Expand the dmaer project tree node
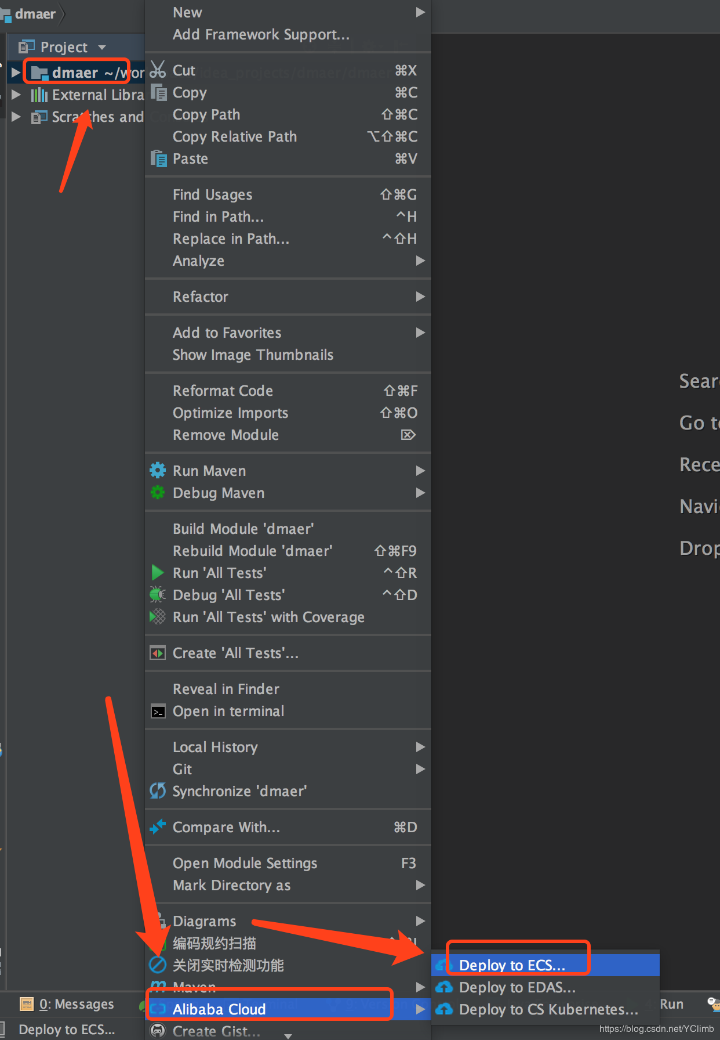 coord(16,73)
